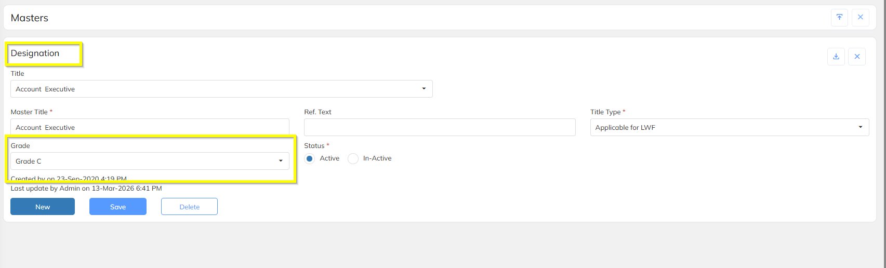
Task: Open the Grade dropdown showing Grade C
Action: point(150,161)
